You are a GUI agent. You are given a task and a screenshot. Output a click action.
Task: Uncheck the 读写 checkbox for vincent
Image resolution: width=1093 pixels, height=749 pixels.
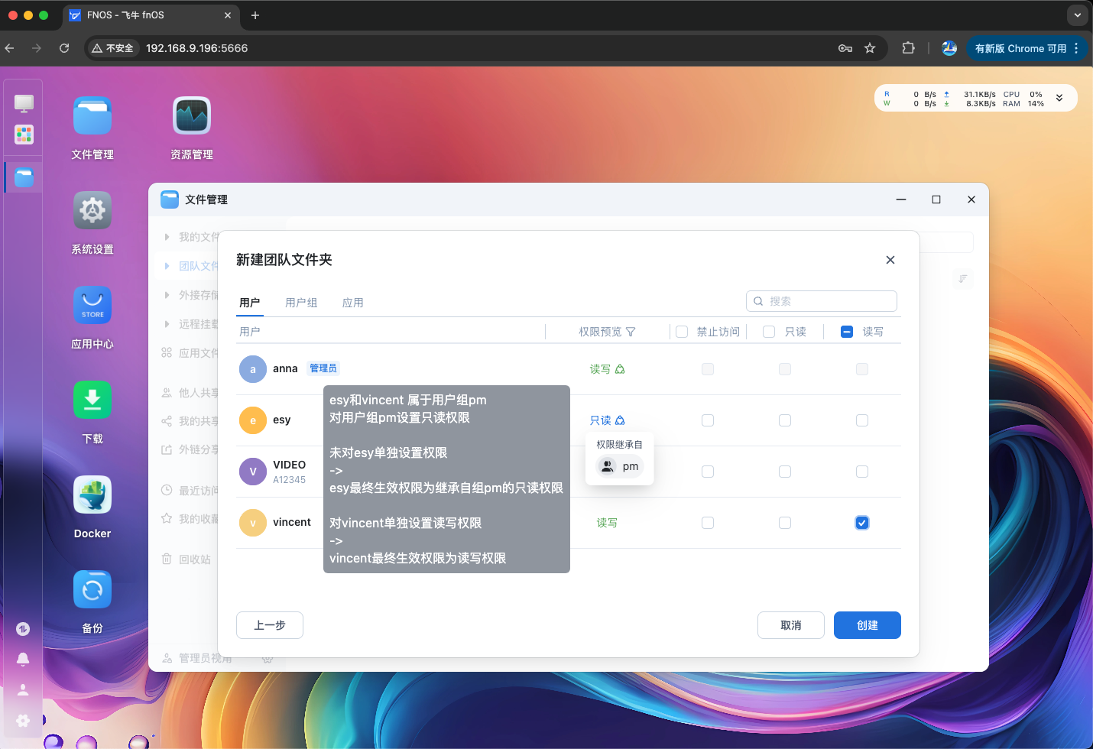(x=861, y=523)
